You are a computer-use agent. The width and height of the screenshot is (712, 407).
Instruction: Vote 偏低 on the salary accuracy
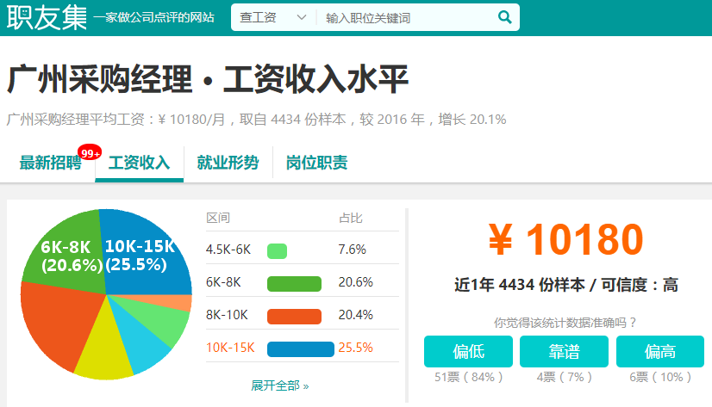468,351
